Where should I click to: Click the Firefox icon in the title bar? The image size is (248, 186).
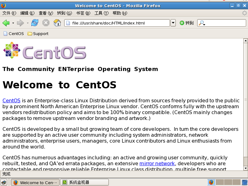(x=3, y=6)
